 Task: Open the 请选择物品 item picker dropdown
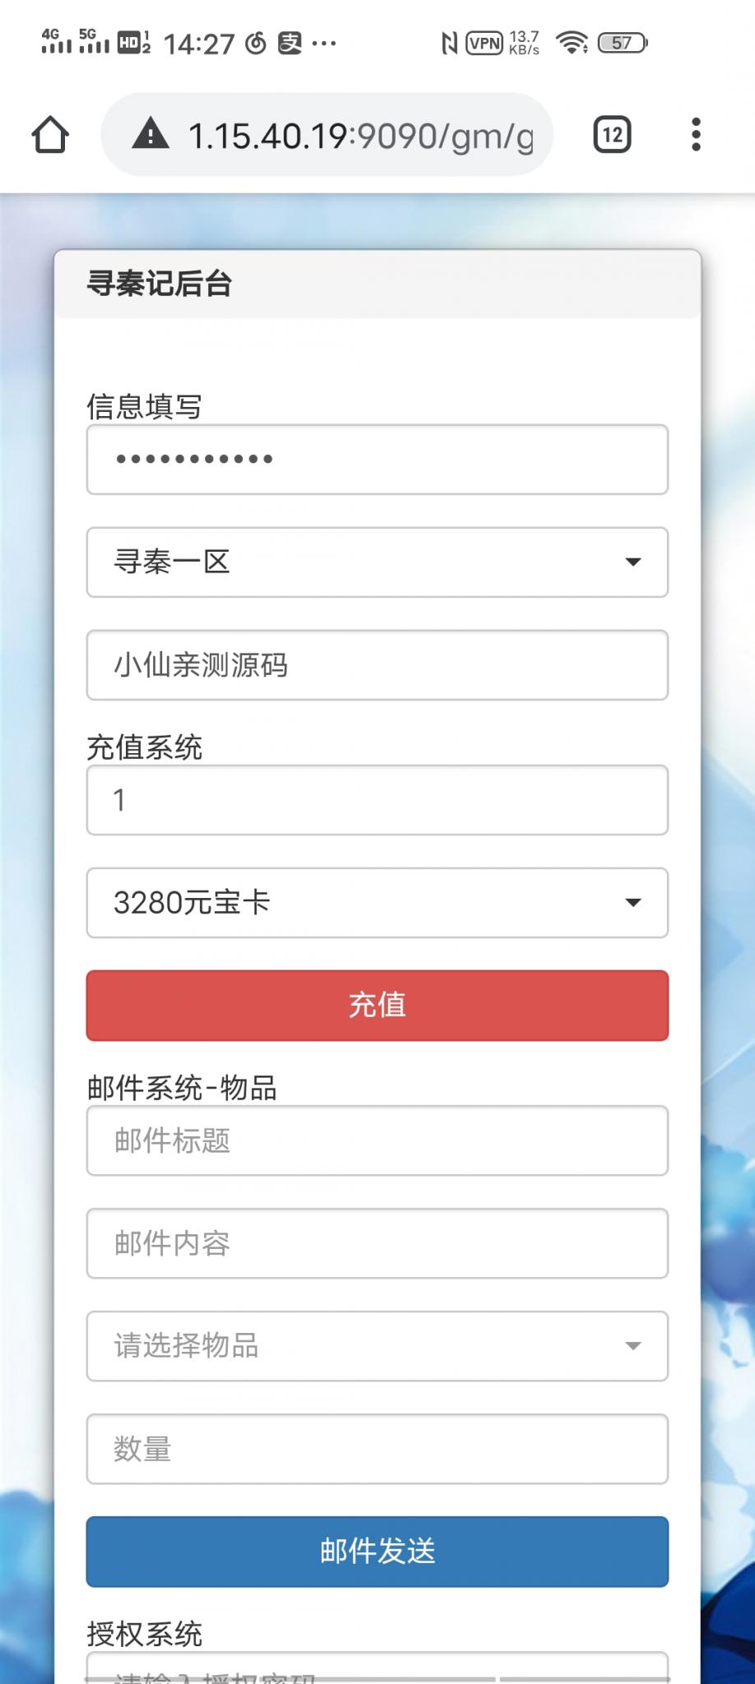tap(377, 1346)
